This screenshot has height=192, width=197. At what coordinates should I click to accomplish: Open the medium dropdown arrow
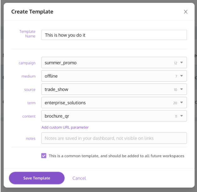coord(181,76)
